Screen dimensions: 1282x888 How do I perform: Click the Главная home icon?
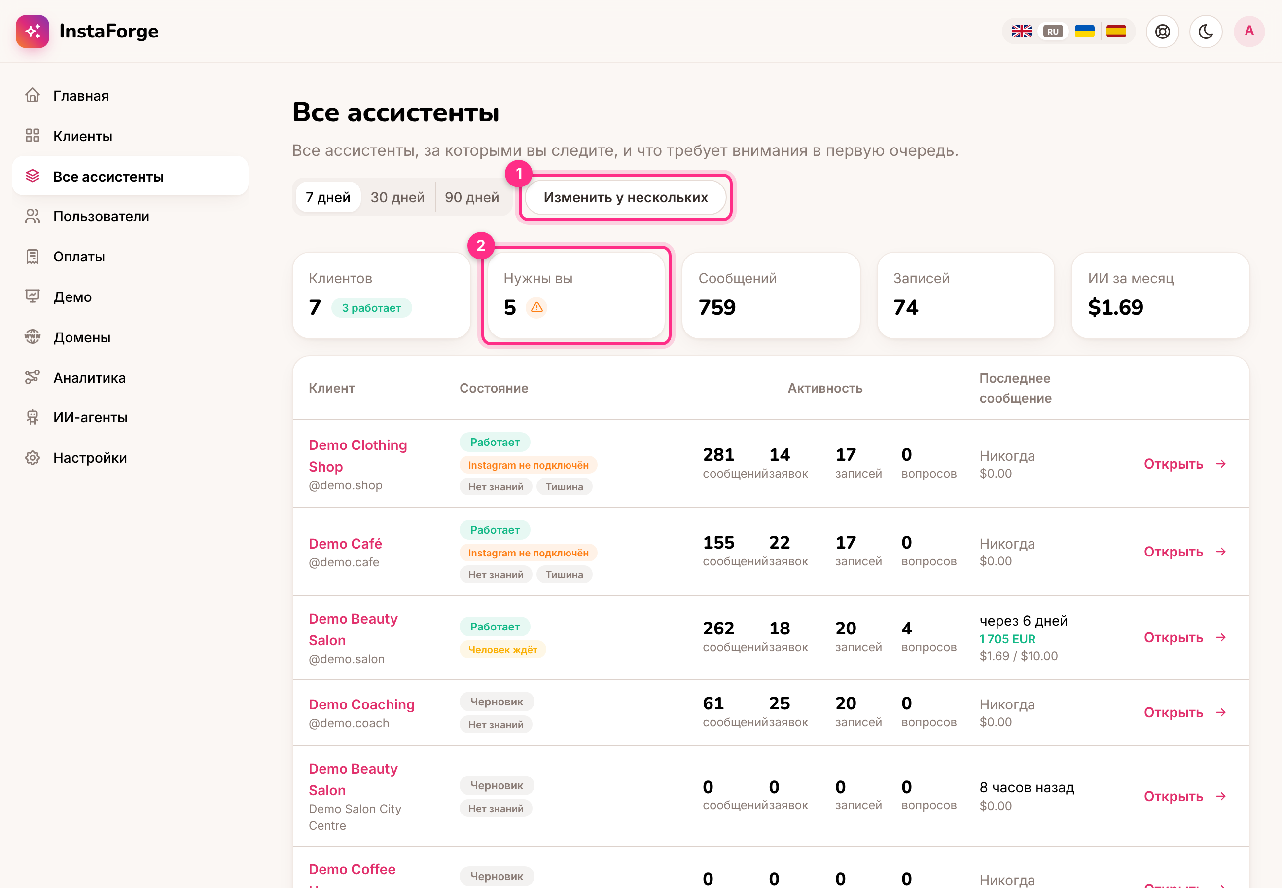33,95
